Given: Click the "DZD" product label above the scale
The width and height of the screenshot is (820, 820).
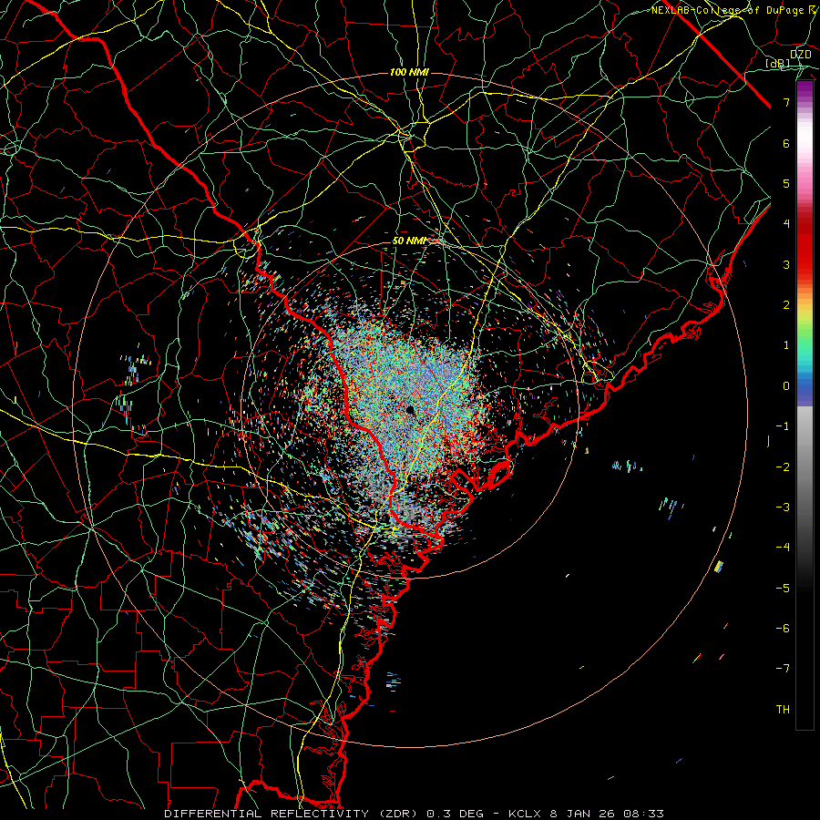Looking at the screenshot, I should 800,54.
